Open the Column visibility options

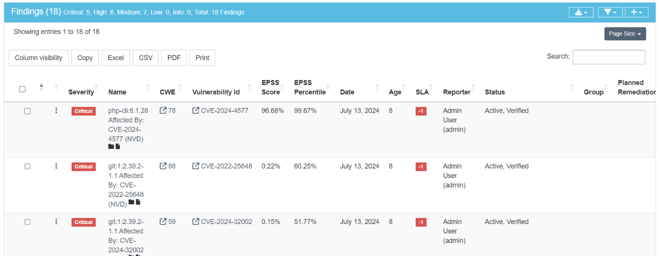point(39,58)
